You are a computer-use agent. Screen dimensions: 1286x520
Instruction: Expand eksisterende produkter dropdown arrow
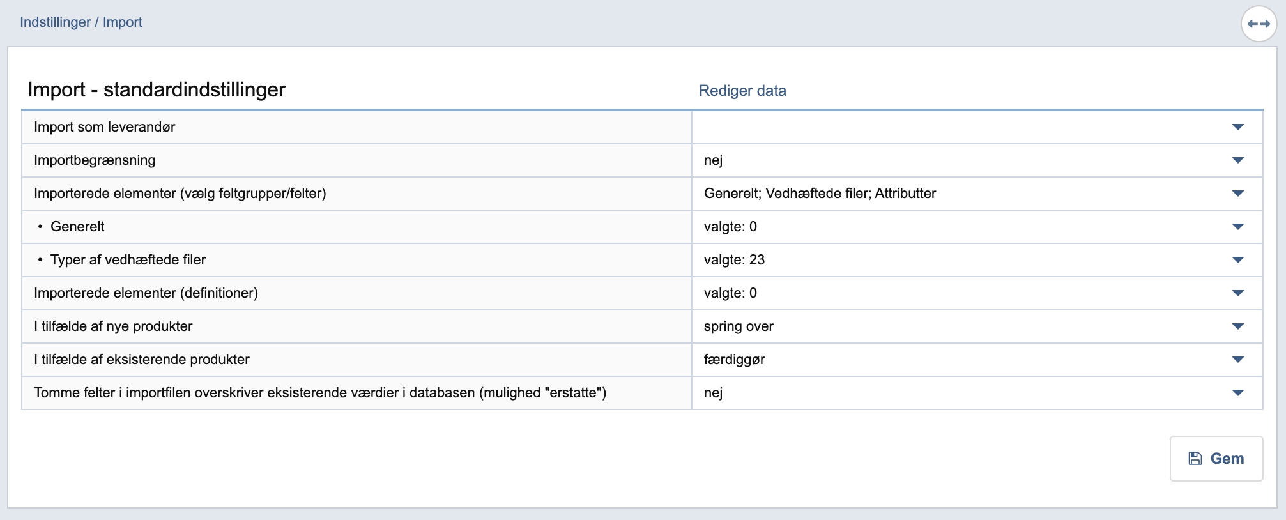click(1237, 360)
